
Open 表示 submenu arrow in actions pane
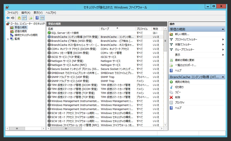pos(223,55)
